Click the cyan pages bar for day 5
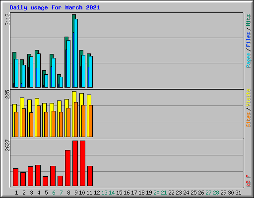 coord(46,81)
